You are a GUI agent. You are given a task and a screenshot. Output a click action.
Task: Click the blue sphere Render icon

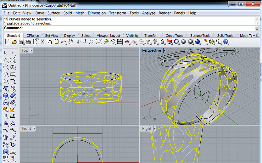198,42
